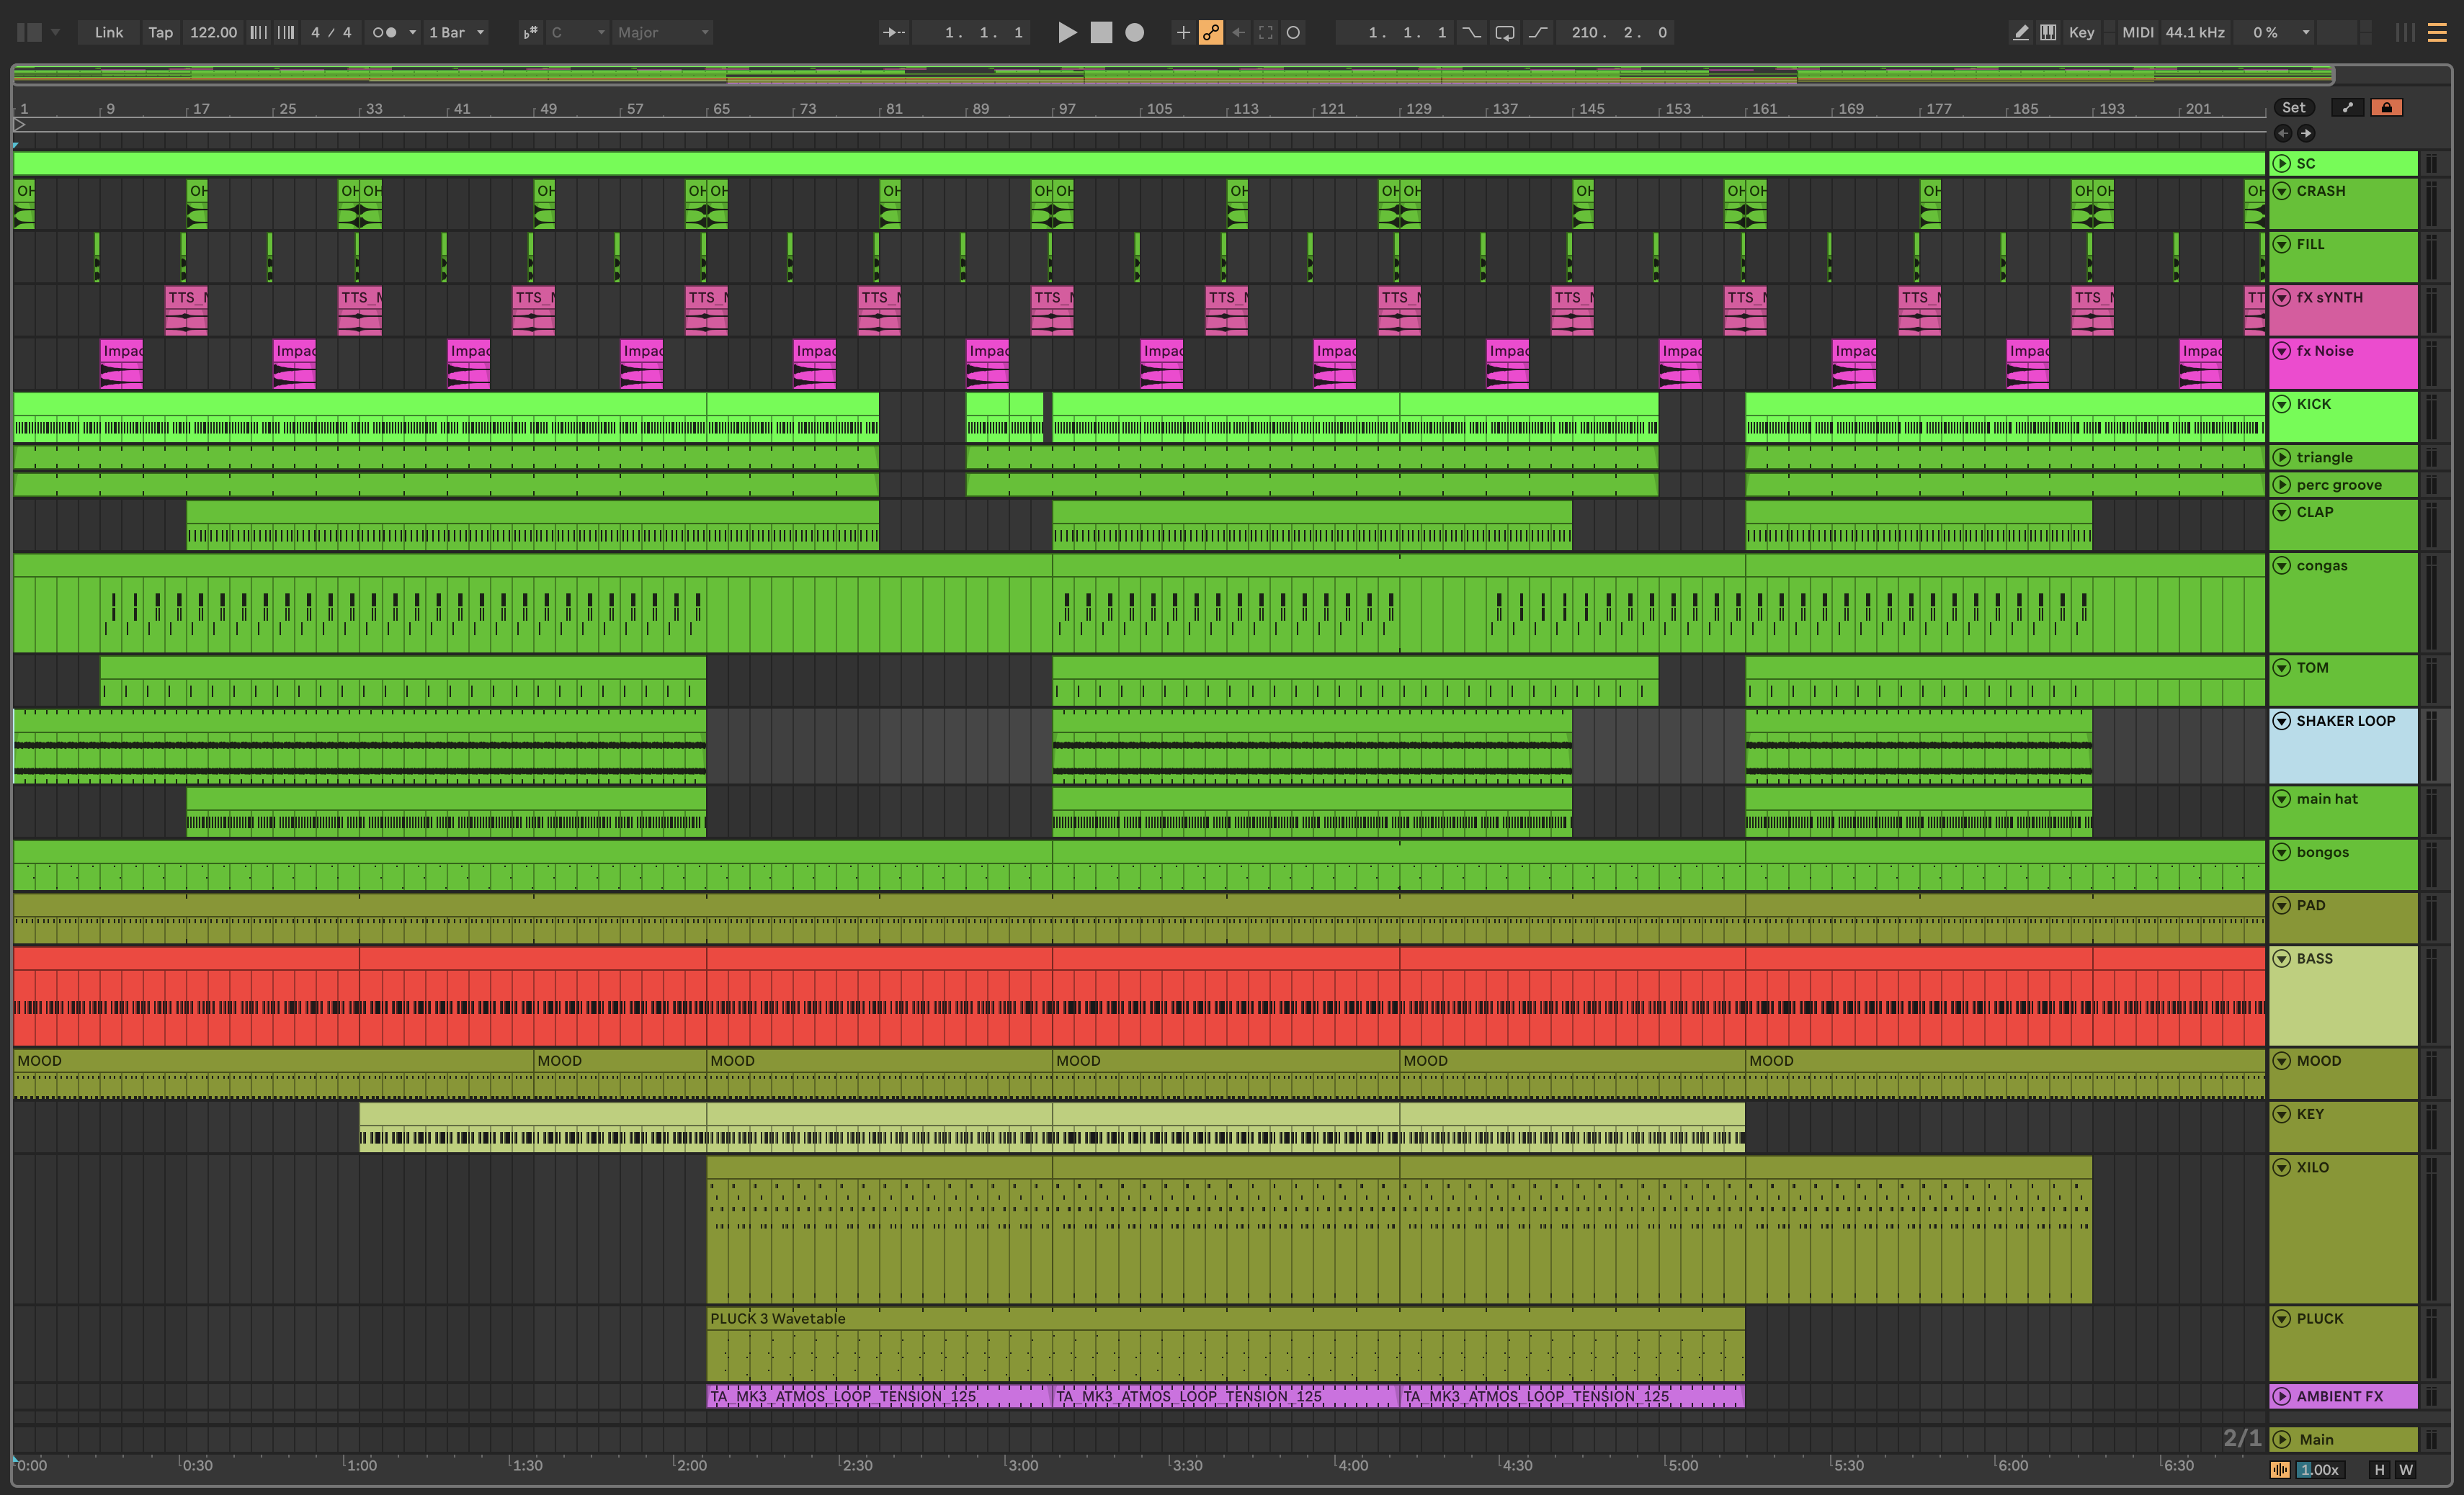This screenshot has height=1495, width=2464.
Task: Open the Major scale dropdown
Action: (x=662, y=32)
